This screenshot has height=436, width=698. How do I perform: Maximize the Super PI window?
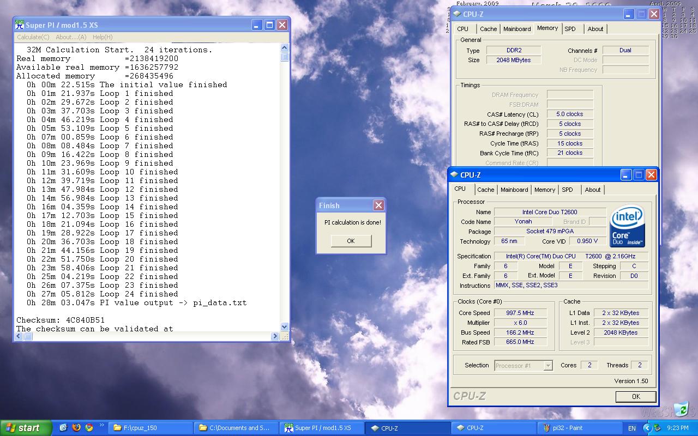coord(269,25)
